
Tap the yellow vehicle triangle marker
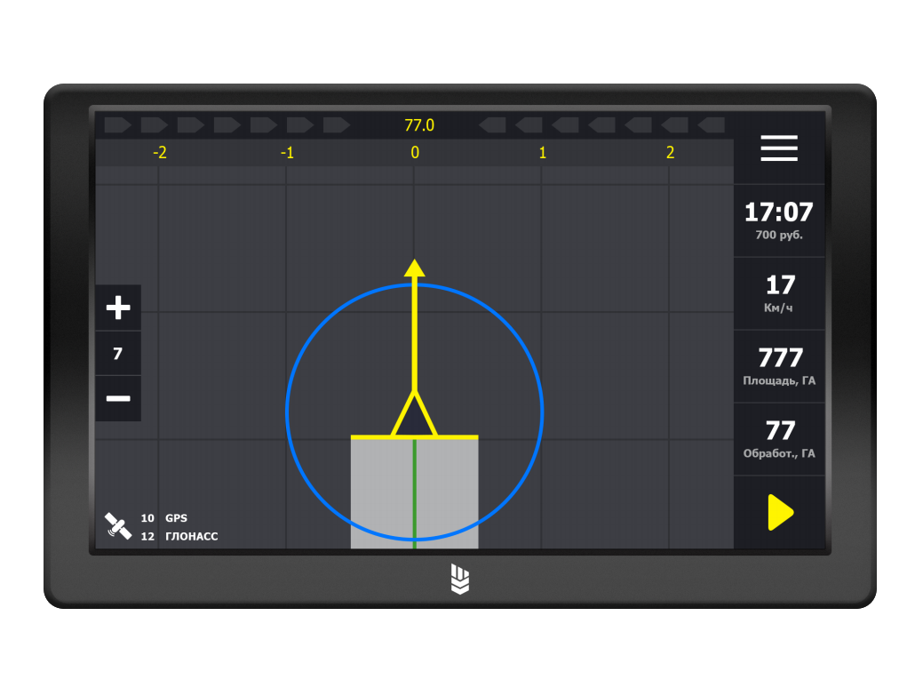click(414, 414)
